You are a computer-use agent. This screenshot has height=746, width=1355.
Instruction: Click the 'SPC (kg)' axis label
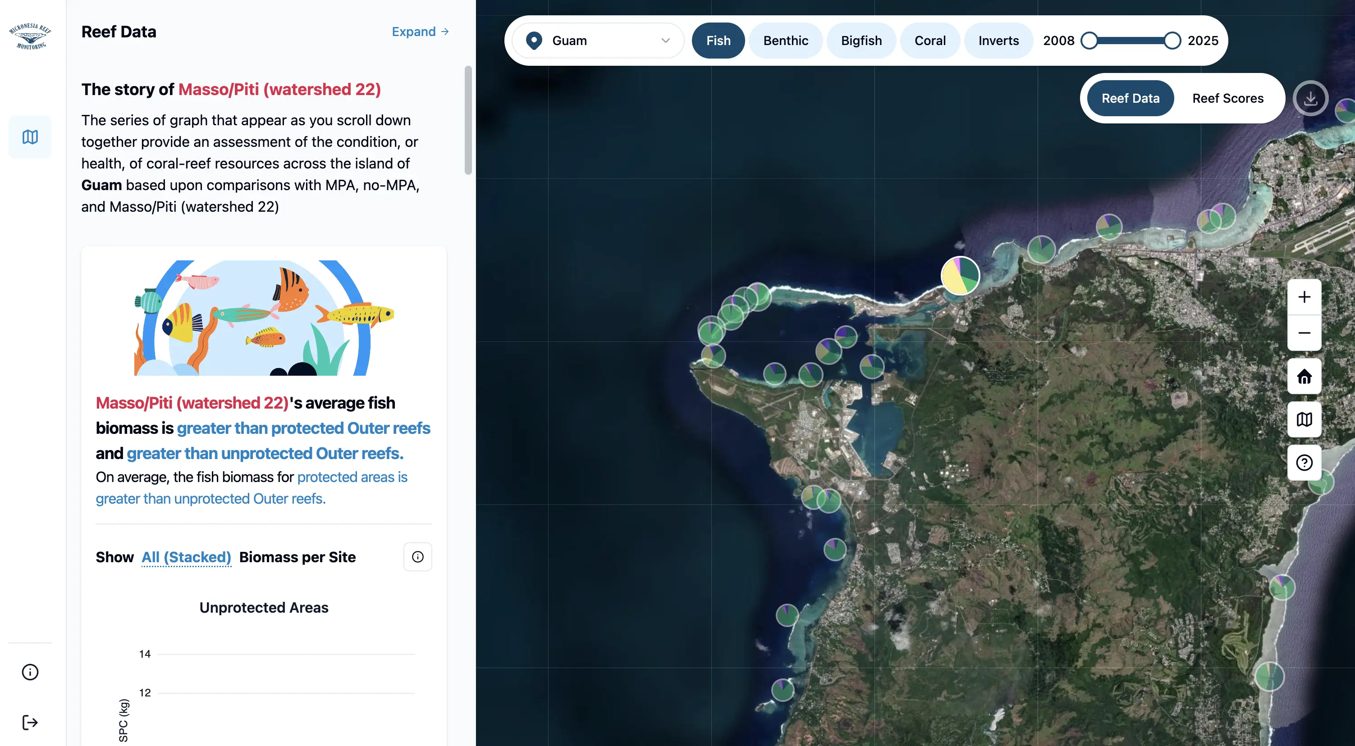point(124,720)
